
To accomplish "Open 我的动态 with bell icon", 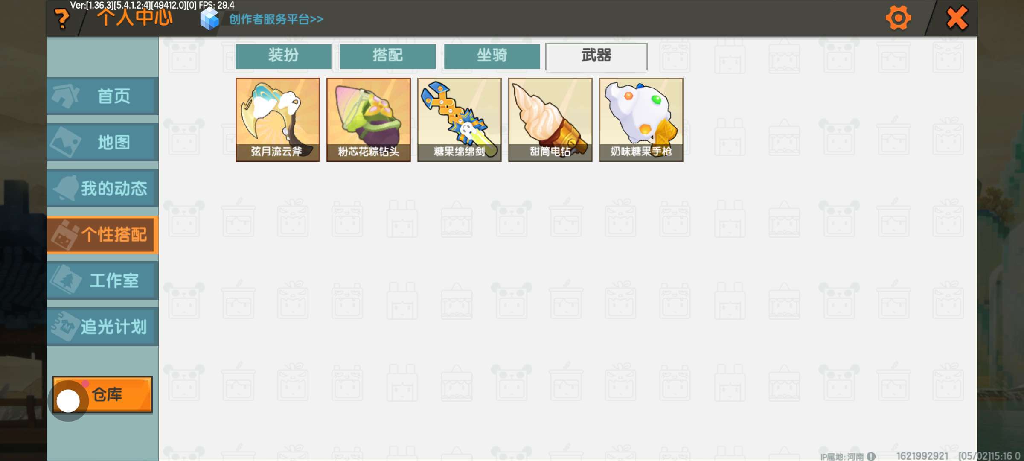I will [x=102, y=188].
